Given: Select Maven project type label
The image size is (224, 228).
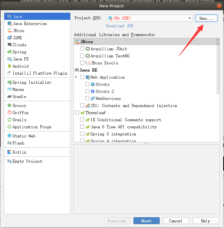Looking at the screenshot, I should click(x=18, y=89).
